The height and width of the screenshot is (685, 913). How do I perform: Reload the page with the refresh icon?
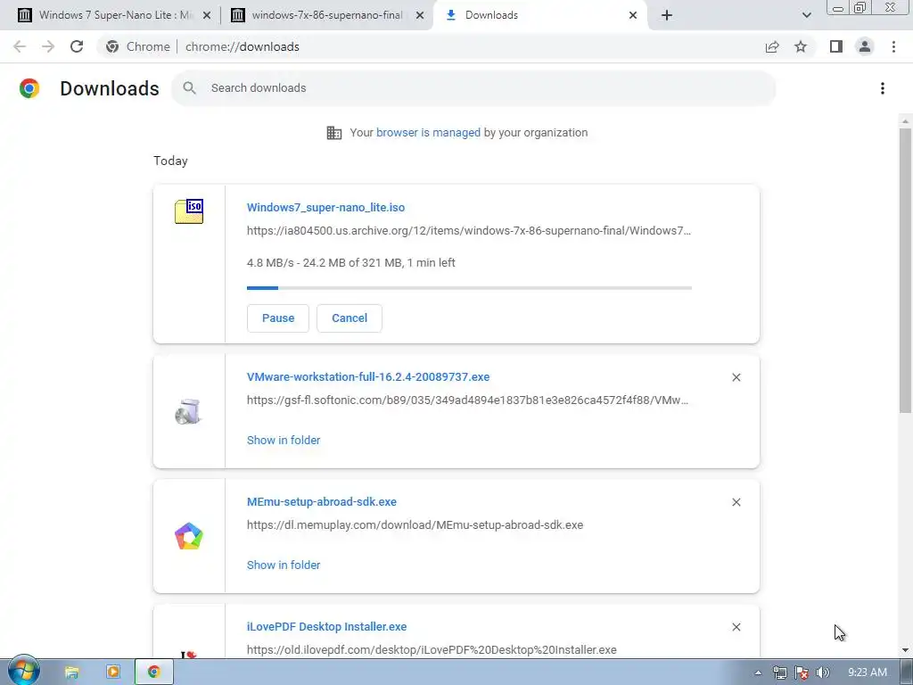tap(77, 46)
